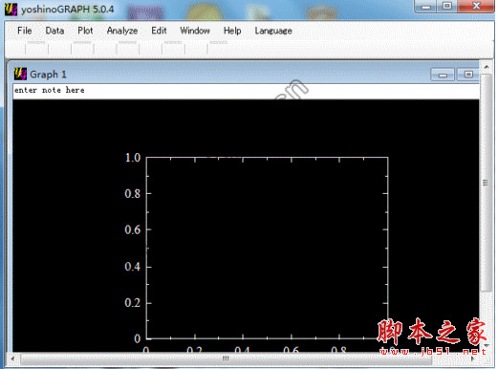Click the horizontal scrollbar thumb

click(227, 359)
